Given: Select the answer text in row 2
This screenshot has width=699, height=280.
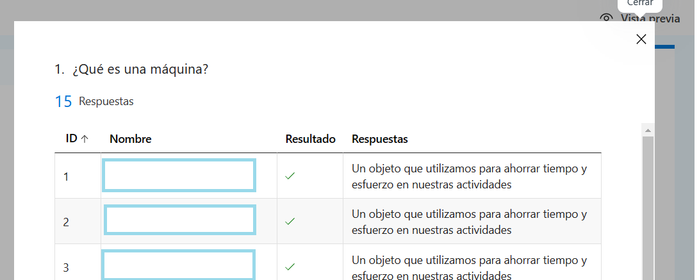Looking at the screenshot, I should coord(469,222).
